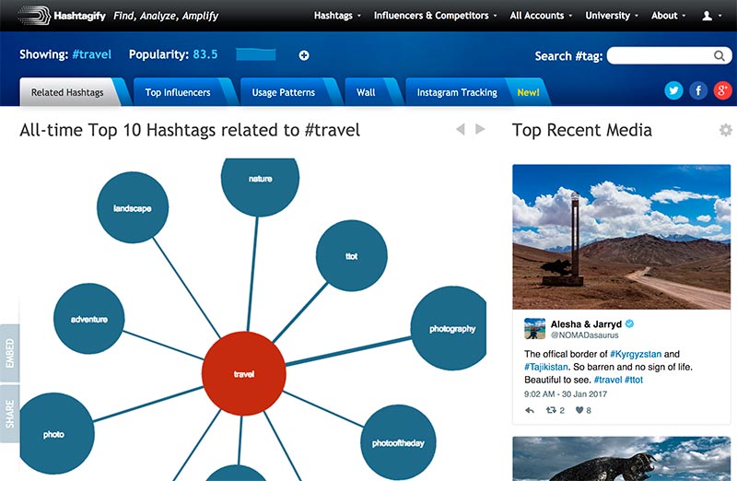This screenshot has width=737, height=481.
Task: Select the adventure hashtag node
Action: pyautogui.click(x=89, y=319)
